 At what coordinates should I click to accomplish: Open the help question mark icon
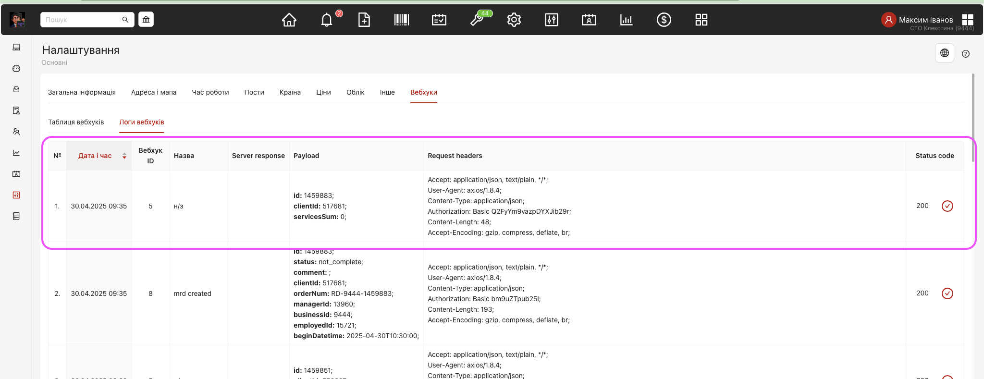coord(966,54)
